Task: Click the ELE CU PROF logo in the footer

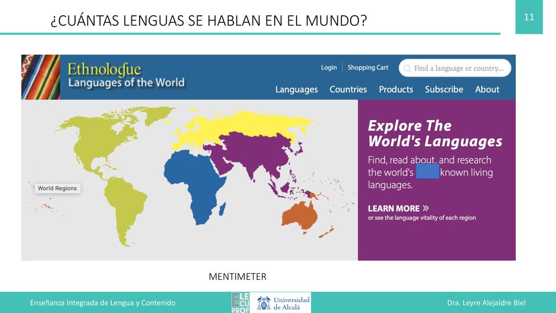Action: pyautogui.click(x=241, y=303)
